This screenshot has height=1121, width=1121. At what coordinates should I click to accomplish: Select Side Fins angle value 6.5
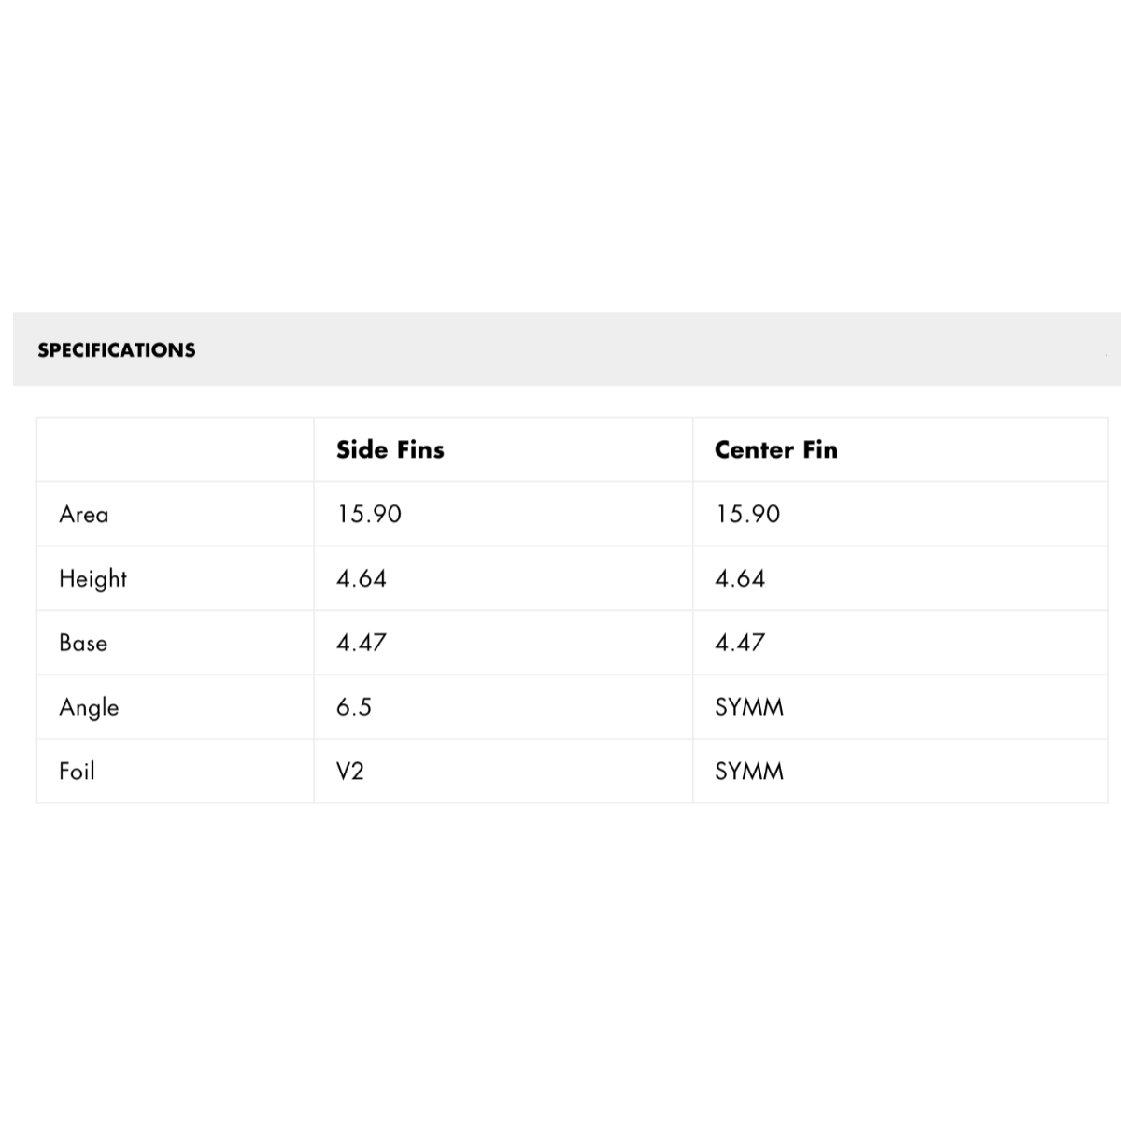[354, 707]
